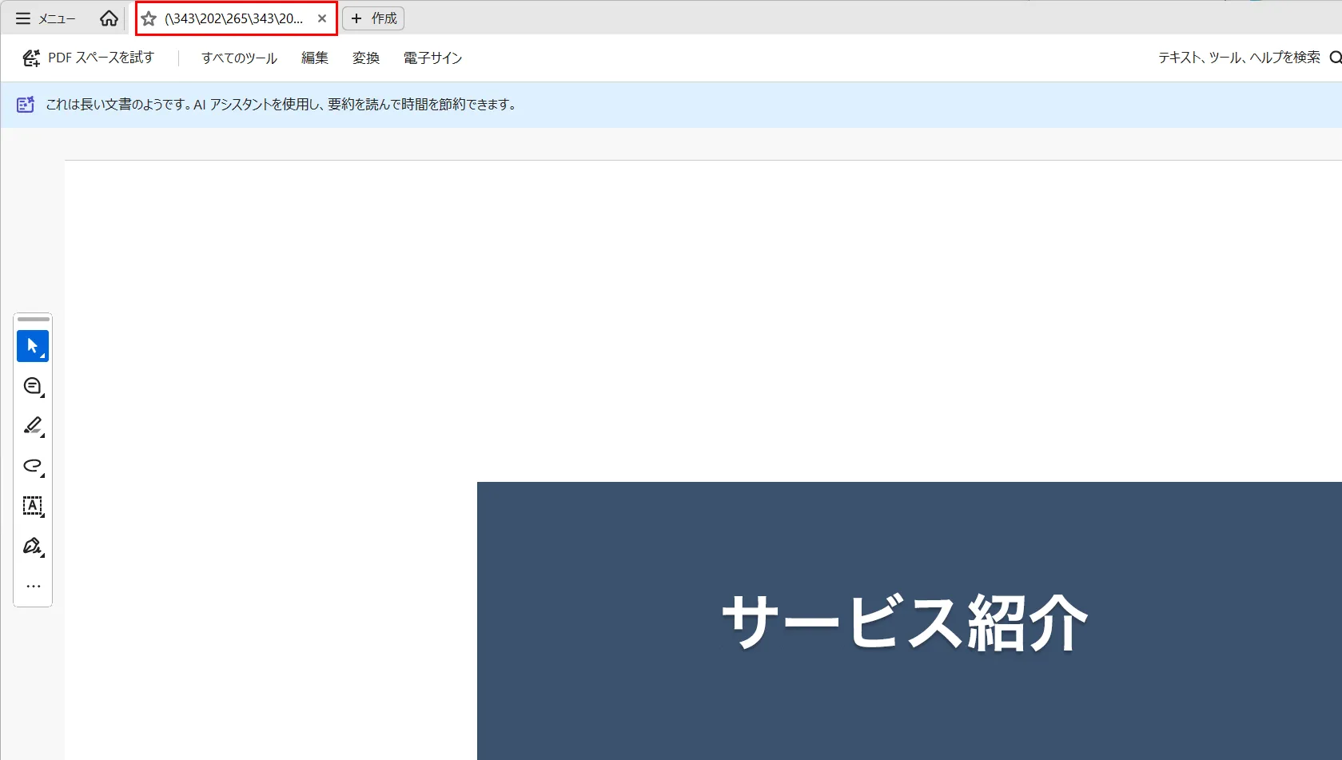Click the toolbar drag handle bar
Image resolution: width=1342 pixels, height=760 pixels.
(x=33, y=320)
